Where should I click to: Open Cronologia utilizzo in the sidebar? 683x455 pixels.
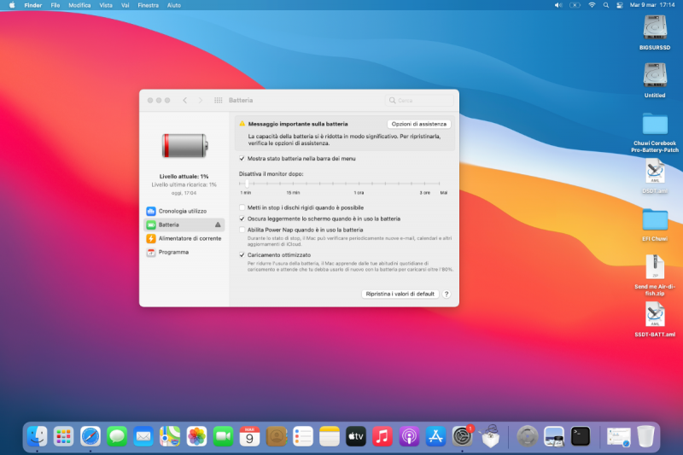point(182,211)
